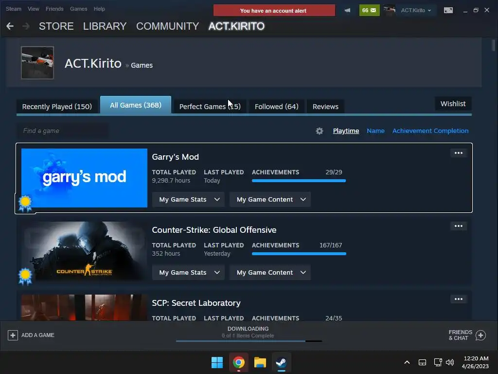Show hidden tray icons chevron
Image resolution: width=498 pixels, height=374 pixels.
point(407,362)
